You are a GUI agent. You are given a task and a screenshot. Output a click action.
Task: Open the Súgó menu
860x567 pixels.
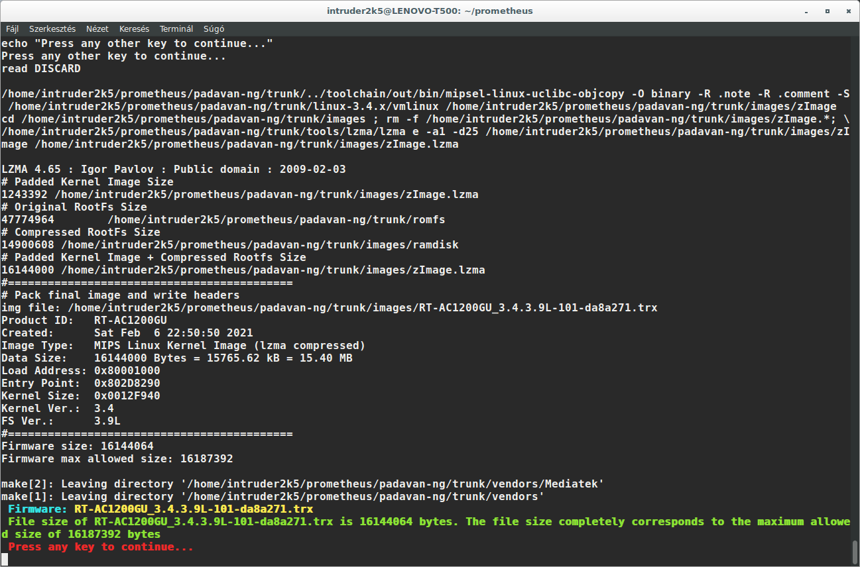(x=214, y=29)
